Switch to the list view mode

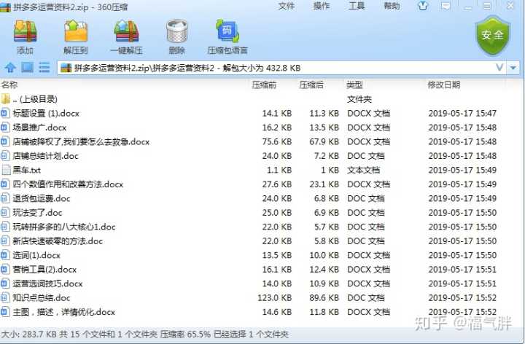point(44,68)
